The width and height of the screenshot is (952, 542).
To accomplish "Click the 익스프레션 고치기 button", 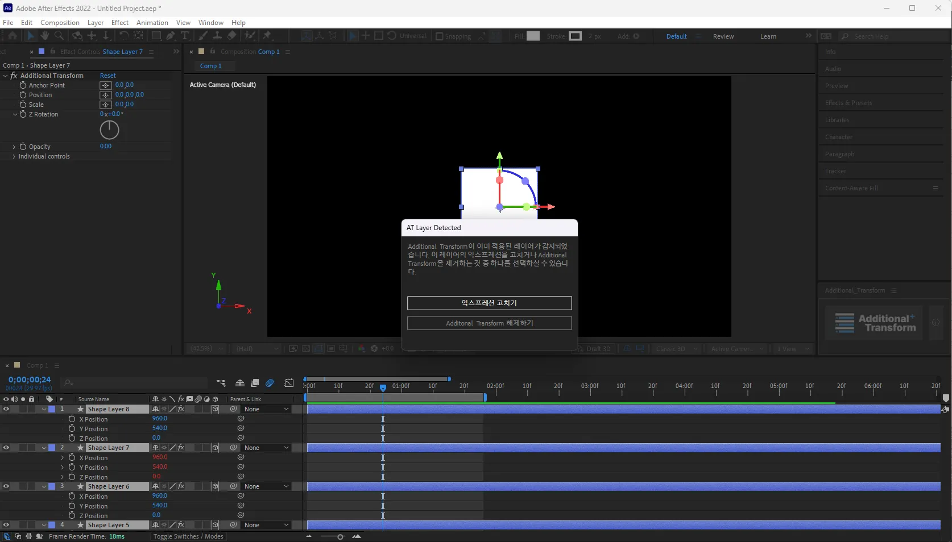I will pyautogui.click(x=489, y=303).
